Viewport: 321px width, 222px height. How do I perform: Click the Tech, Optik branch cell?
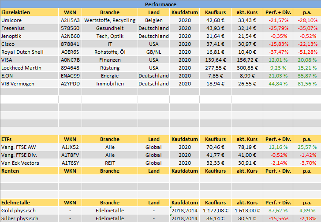pyautogui.click(x=110, y=36)
